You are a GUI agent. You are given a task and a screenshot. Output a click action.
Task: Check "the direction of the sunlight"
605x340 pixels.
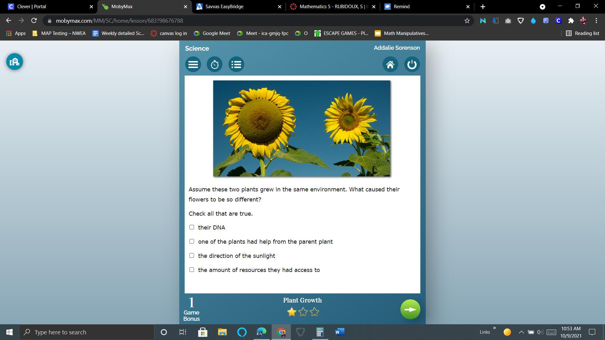tap(192, 256)
